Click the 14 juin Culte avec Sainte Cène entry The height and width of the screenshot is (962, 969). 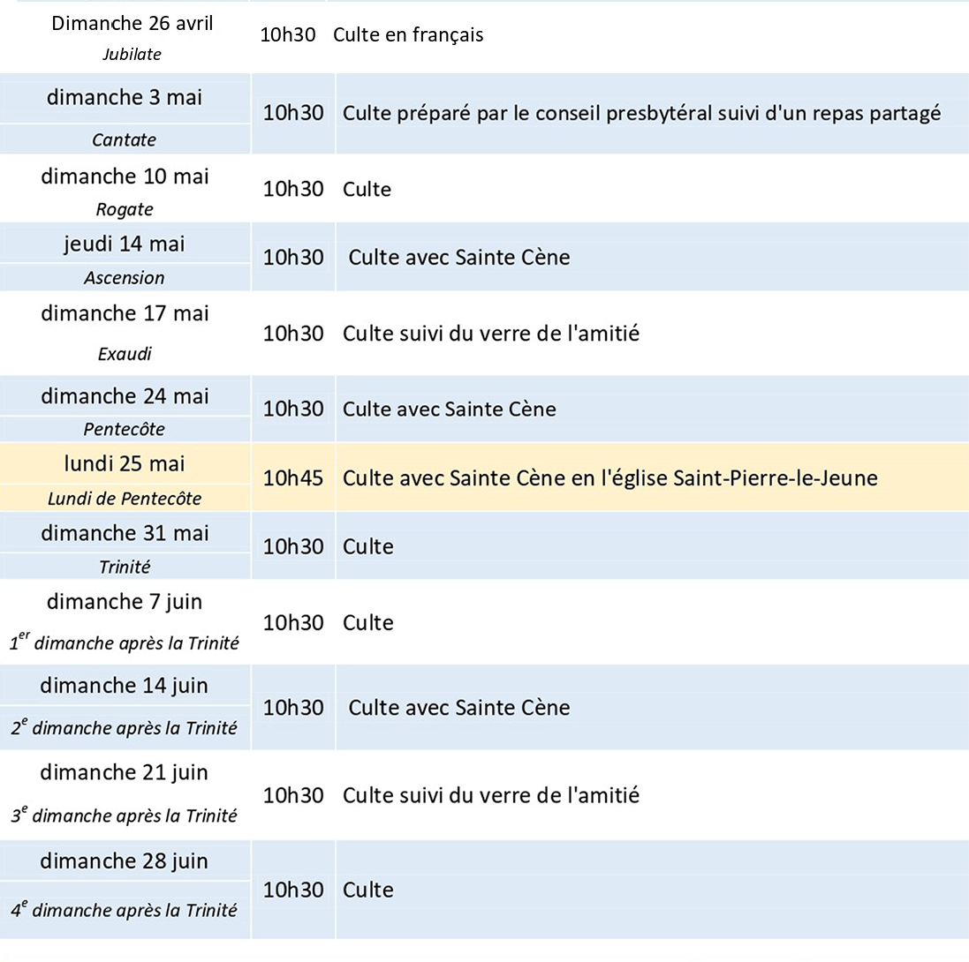click(x=459, y=708)
